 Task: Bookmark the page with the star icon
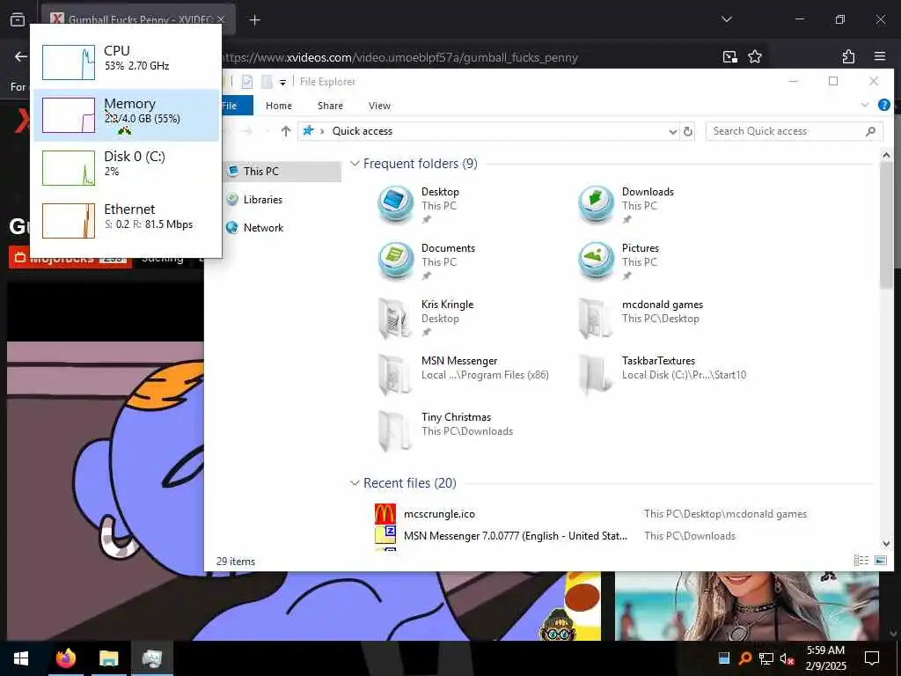point(754,56)
